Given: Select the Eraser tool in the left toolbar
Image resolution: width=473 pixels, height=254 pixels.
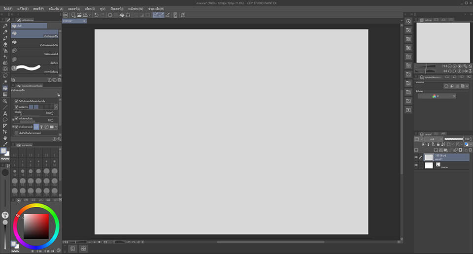Looking at the screenshot, I should click(x=5, y=44).
